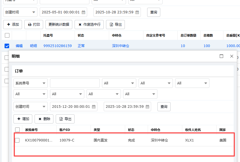Open calendar for order end date 2025-10-28
The height and width of the screenshot is (162, 240).
click(x=147, y=107)
